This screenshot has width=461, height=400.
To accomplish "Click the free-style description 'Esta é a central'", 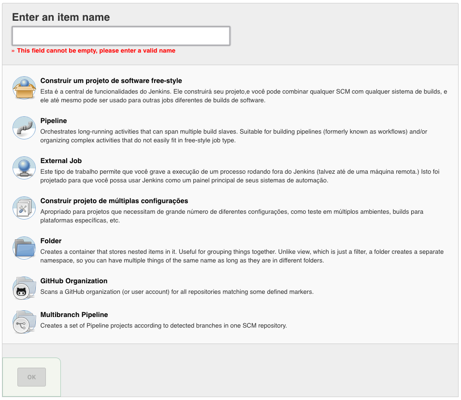I will [244, 96].
